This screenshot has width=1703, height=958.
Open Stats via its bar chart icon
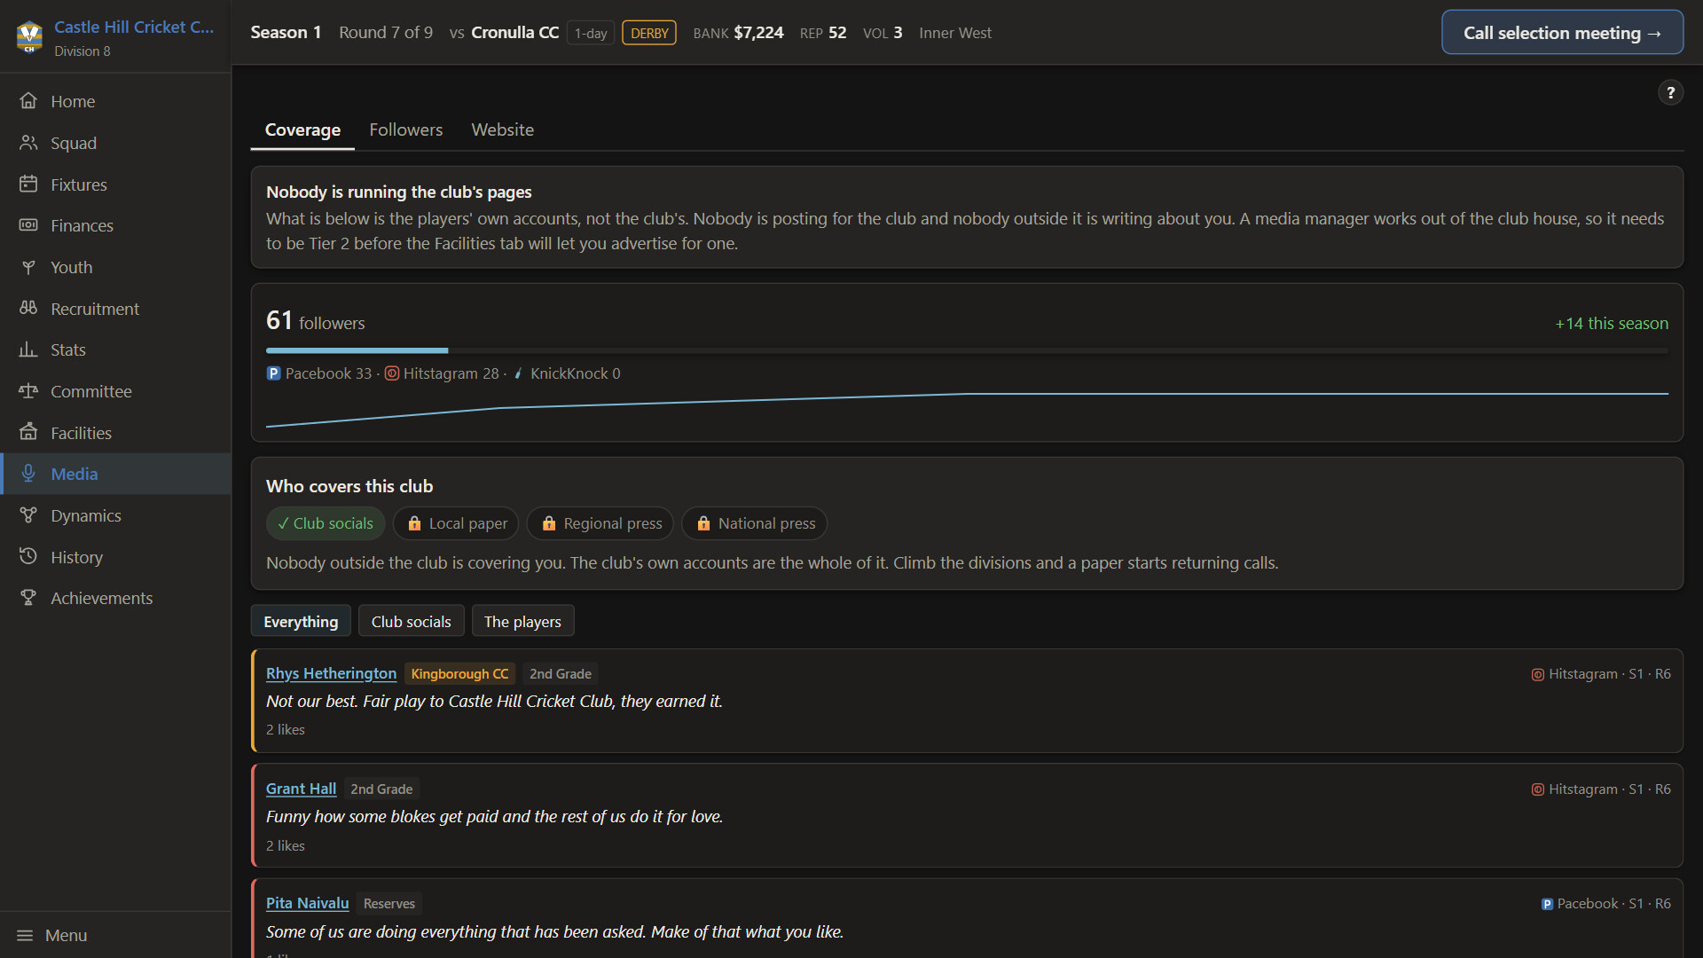[28, 349]
